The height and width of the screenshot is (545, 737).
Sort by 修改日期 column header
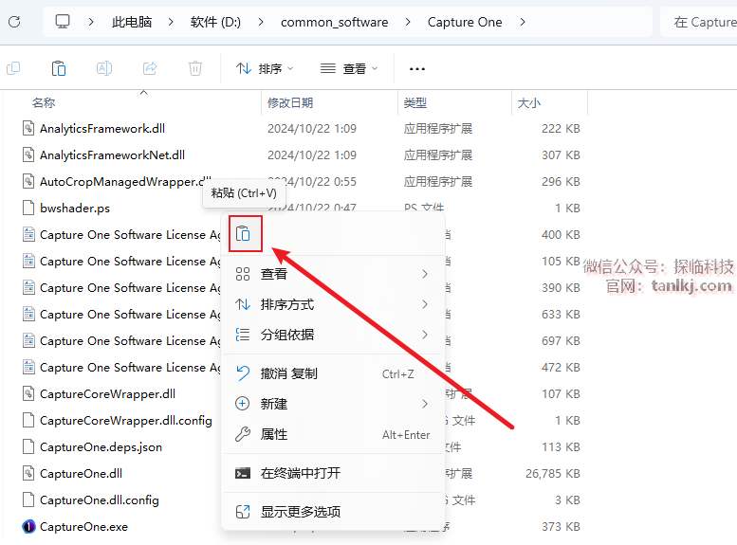tap(290, 103)
